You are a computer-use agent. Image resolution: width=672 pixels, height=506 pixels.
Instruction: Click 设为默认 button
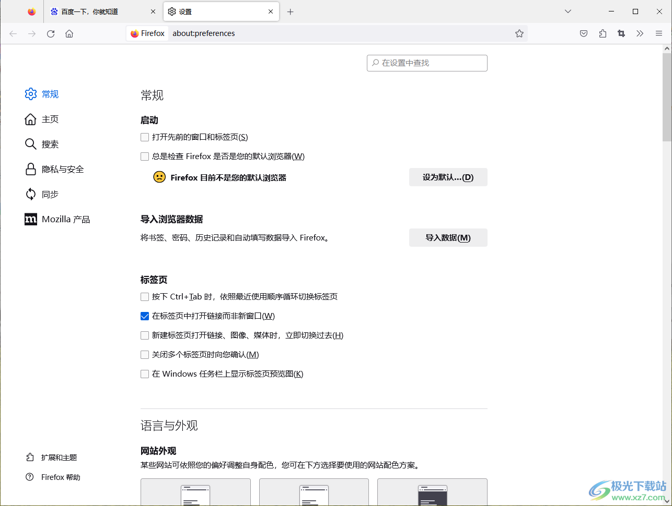coord(448,177)
